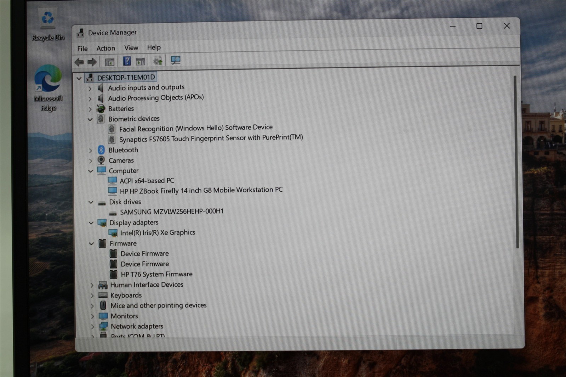Select the Microsoft Edge desktop shortcut

[x=48, y=88]
